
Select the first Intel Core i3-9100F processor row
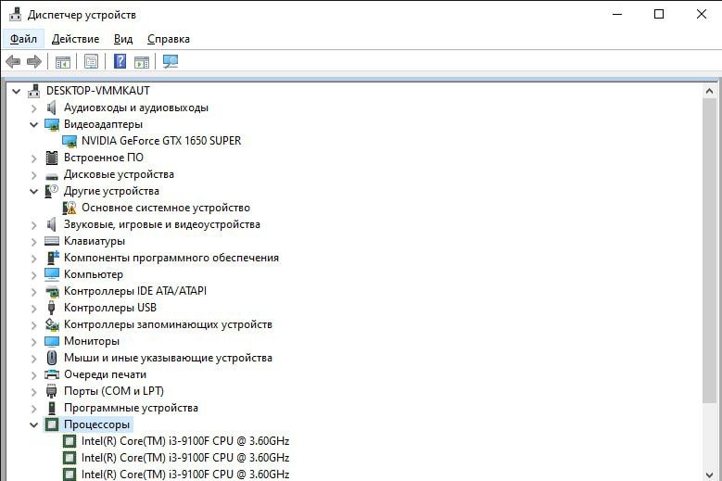point(185,441)
